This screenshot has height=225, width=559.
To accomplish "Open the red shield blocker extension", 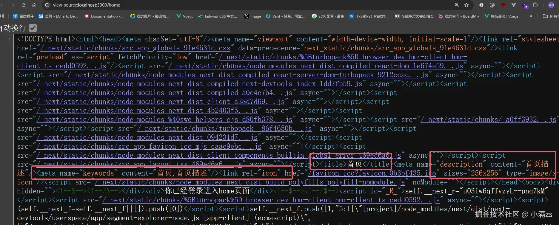I will pos(503,5).
